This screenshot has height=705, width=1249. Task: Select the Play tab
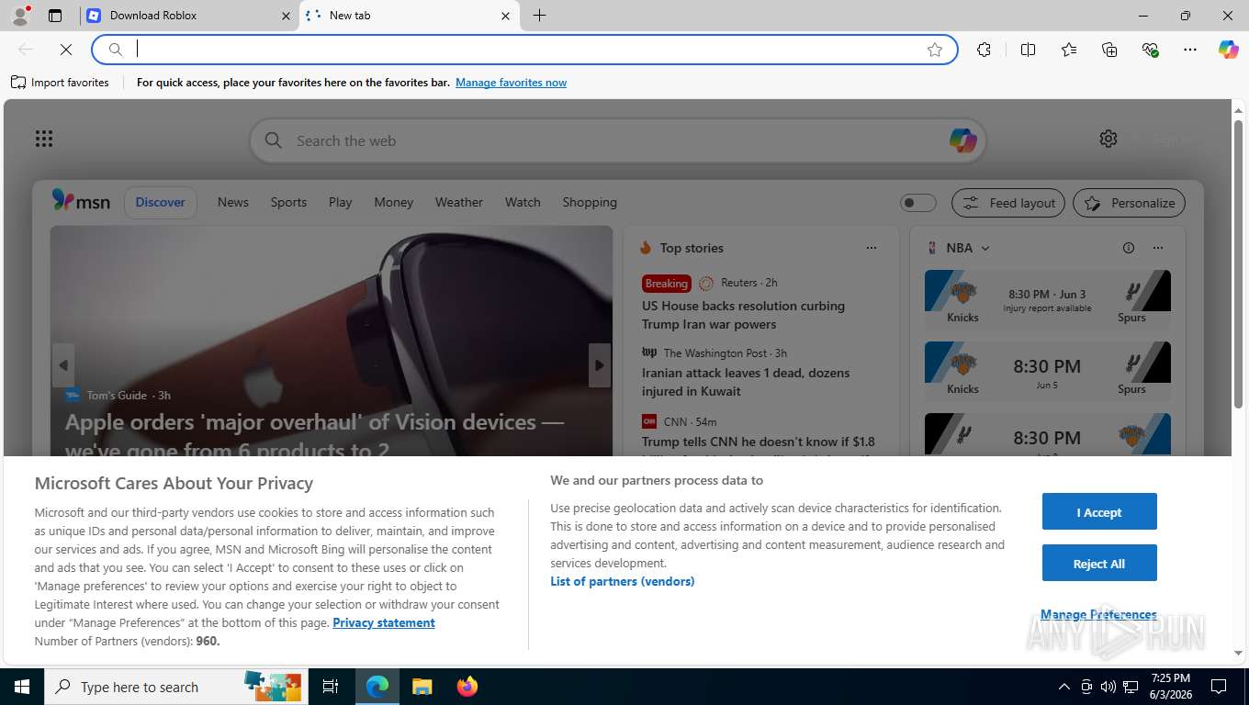point(341,202)
